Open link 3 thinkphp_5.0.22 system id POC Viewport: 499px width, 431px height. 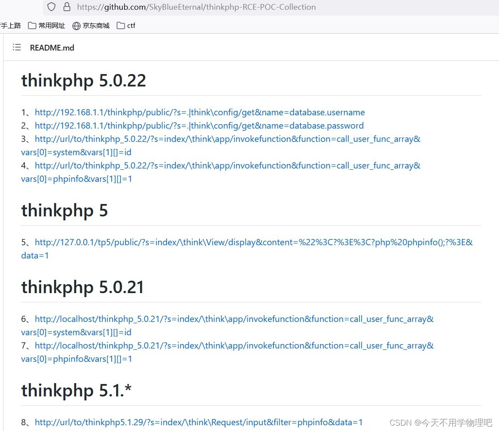227,139
